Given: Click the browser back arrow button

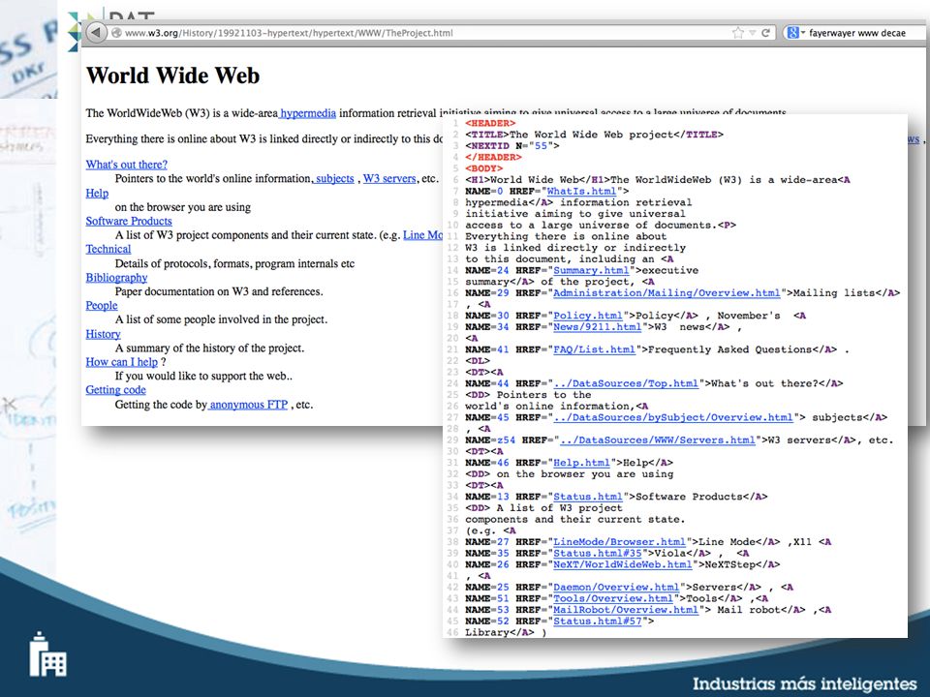Looking at the screenshot, I should point(96,33).
